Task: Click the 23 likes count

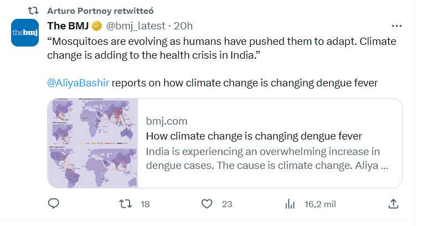Action: 226,204
